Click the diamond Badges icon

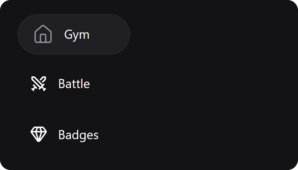tap(39, 134)
